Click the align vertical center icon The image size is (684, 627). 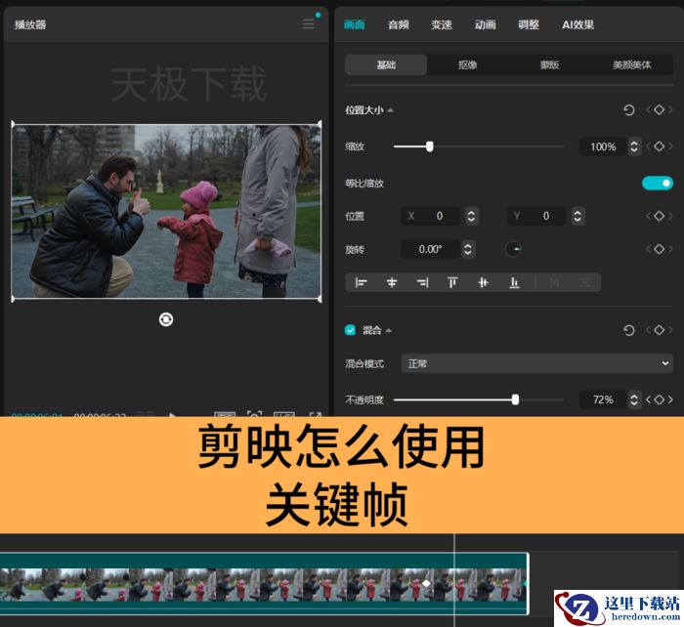pos(483,282)
